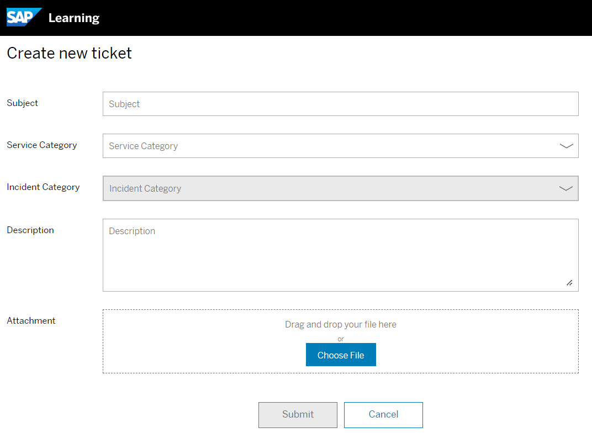Click the Cancel button

[x=383, y=414]
